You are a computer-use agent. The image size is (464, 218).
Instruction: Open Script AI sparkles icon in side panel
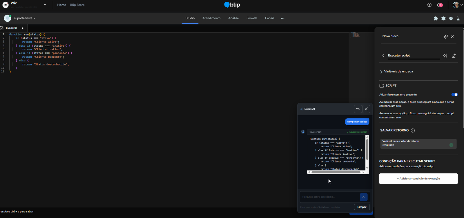(445, 56)
